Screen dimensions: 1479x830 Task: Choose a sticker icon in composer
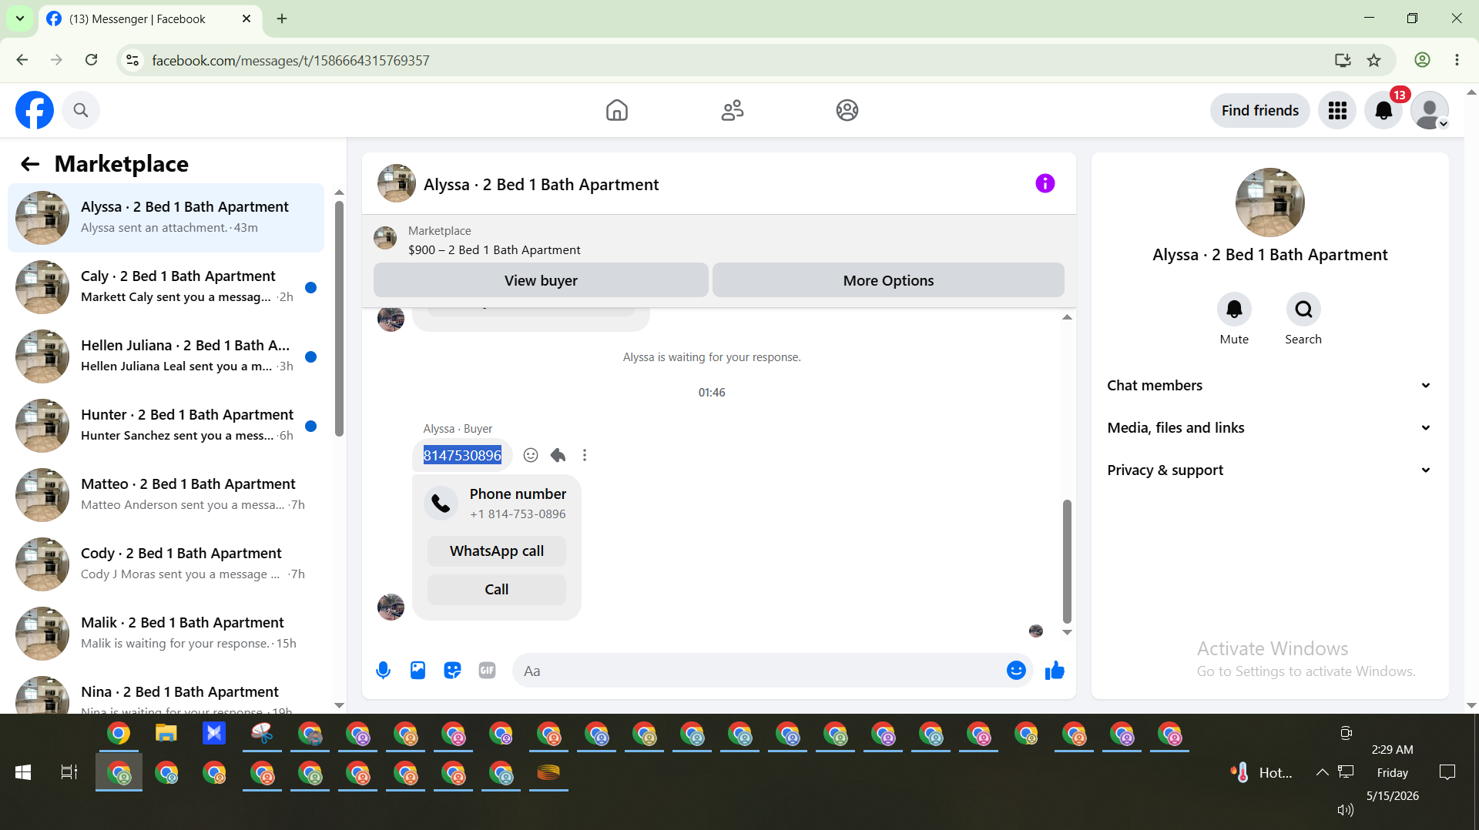pyautogui.click(x=452, y=671)
